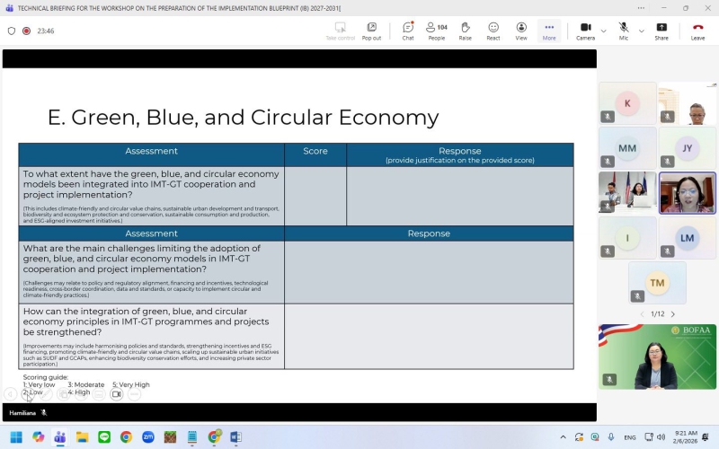Show hidden system tray icons

564,437
